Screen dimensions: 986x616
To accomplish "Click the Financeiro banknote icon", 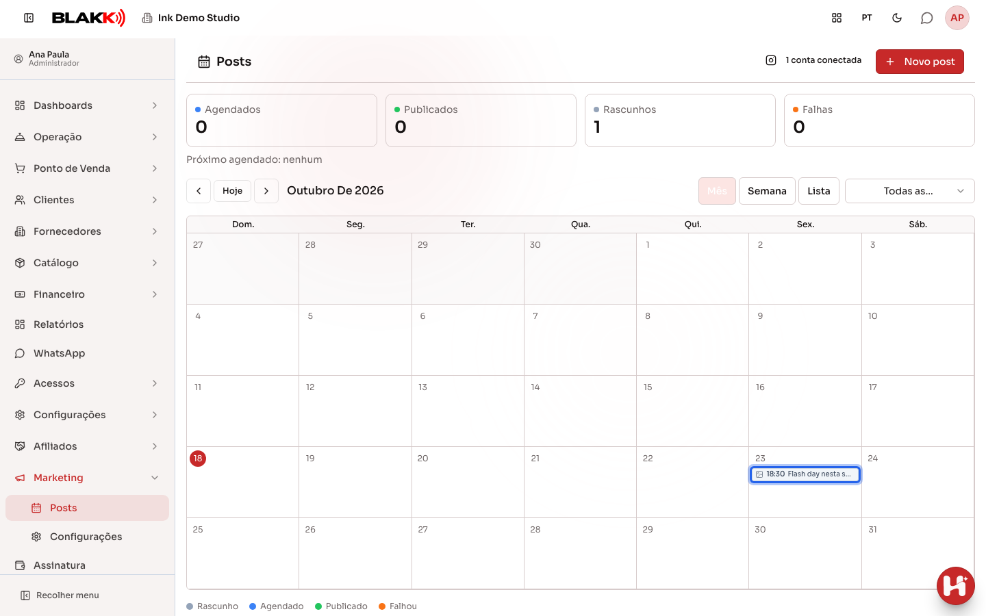I will (20, 294).
